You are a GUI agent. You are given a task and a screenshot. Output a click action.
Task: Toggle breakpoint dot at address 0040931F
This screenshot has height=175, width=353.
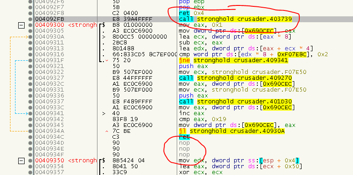pyautogui.click(x=30, y=60)
